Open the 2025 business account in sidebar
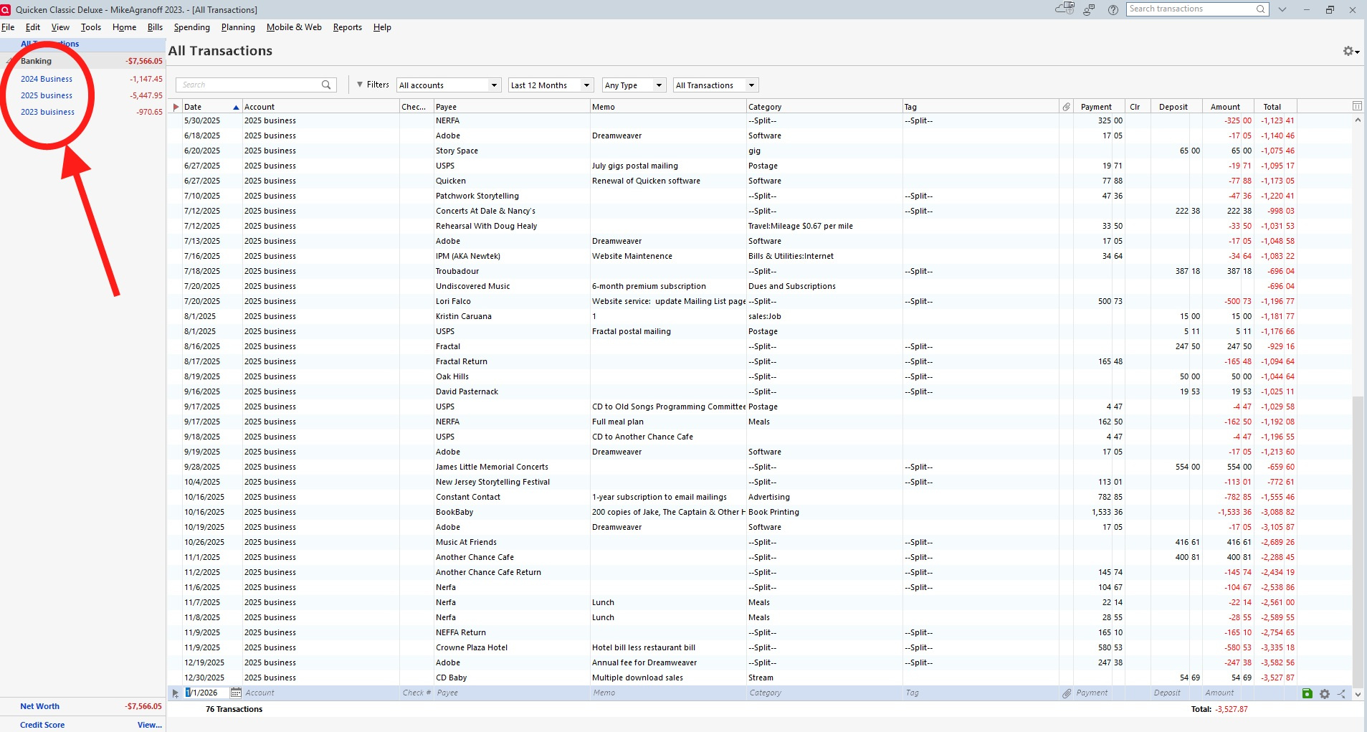The width and height of the screenshot is (1367, 732). pos(47,95)
